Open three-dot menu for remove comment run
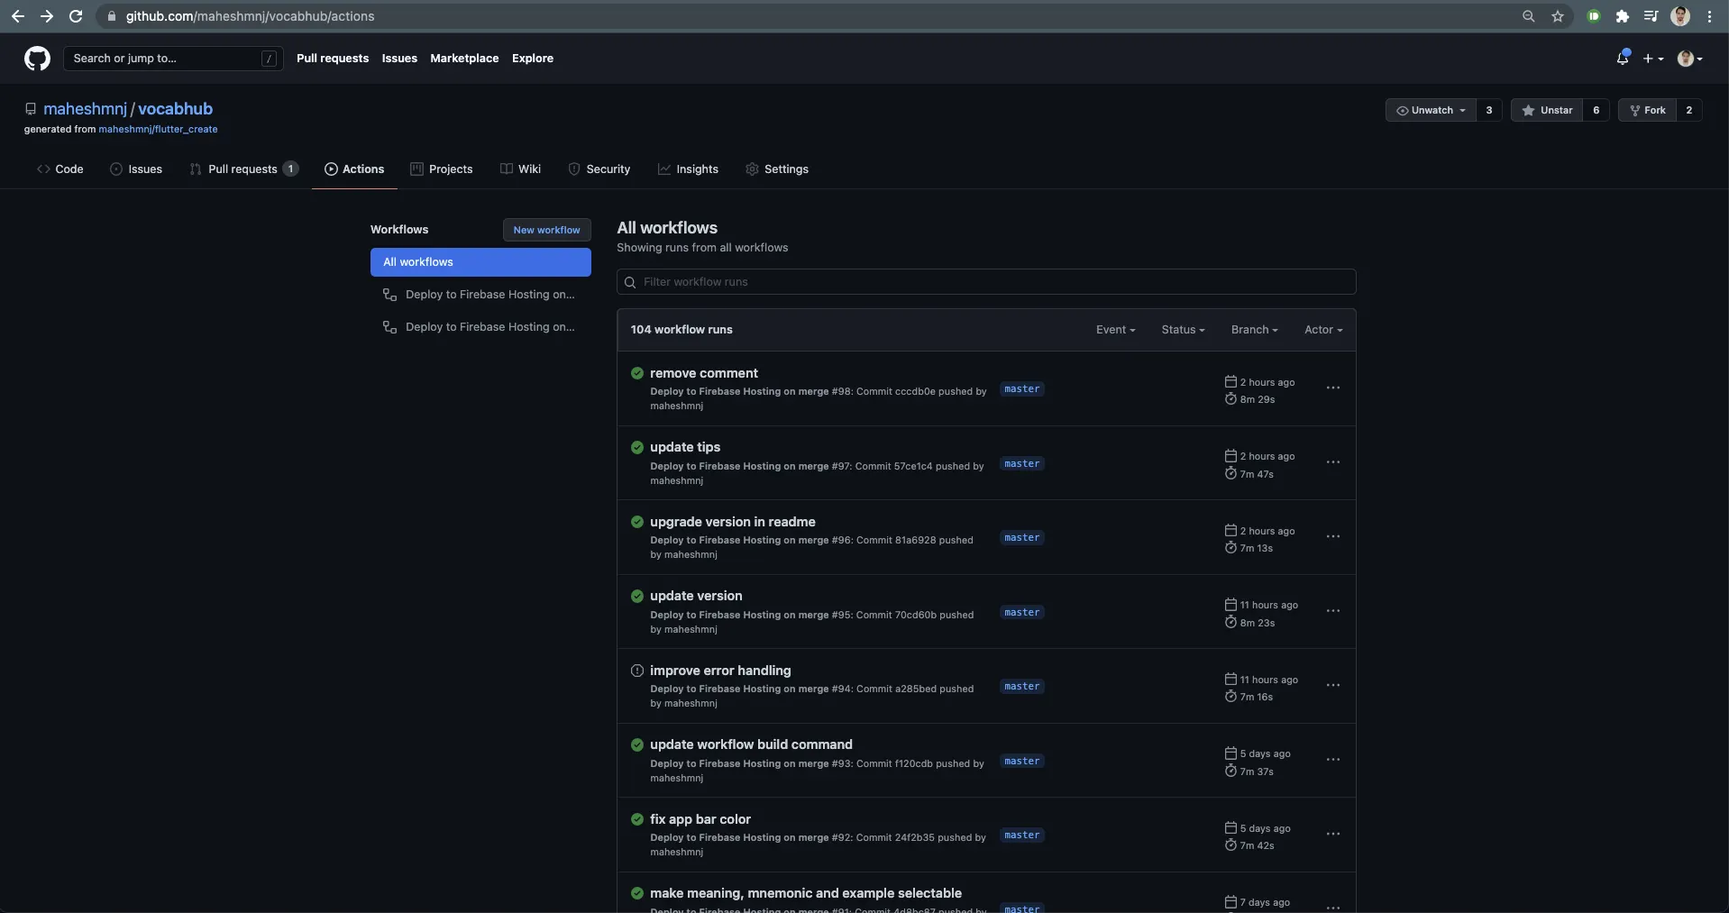1729x913 pixels. [1332, 388]
